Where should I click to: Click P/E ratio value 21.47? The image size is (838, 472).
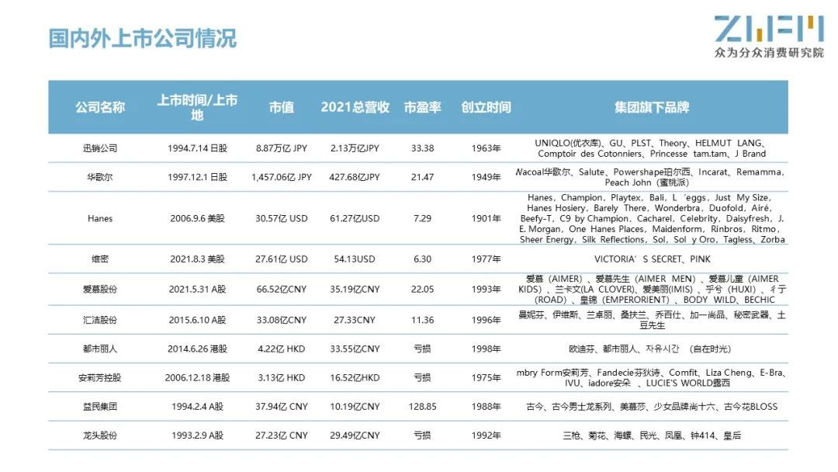click(423, 177)
